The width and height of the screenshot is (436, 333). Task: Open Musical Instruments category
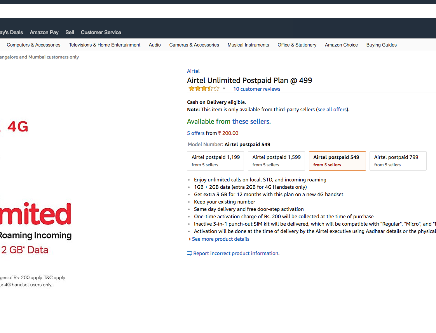(x=248, y=45)
